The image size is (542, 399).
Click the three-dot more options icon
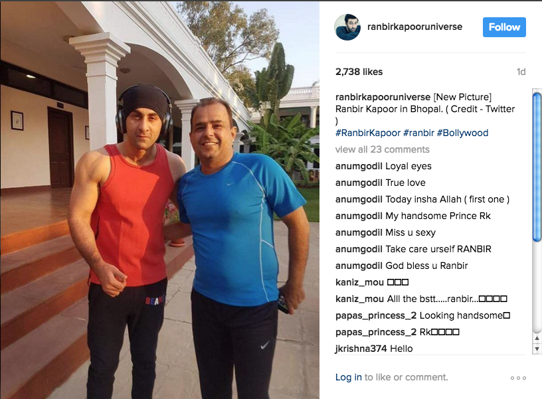click(x=518, y=378)
